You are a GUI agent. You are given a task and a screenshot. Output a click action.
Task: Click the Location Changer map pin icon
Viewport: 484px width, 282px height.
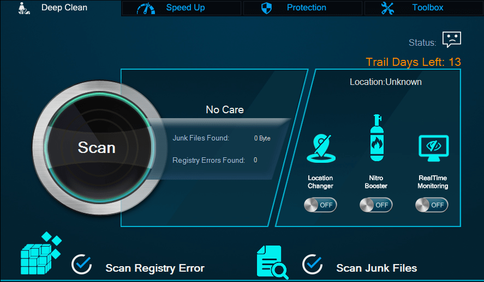coord(321,148)
